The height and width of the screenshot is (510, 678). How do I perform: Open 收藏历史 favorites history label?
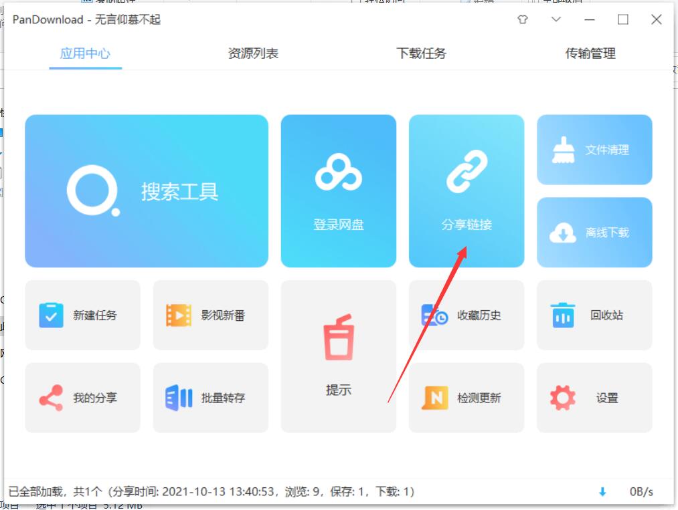coord(479,315)
